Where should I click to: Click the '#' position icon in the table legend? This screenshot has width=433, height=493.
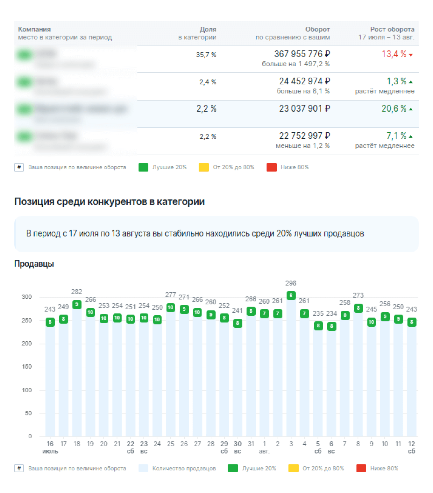tap(19, 167)
